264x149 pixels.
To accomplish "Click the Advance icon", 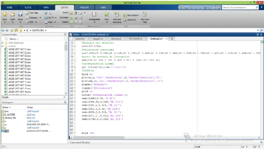I will click(125, 20).
